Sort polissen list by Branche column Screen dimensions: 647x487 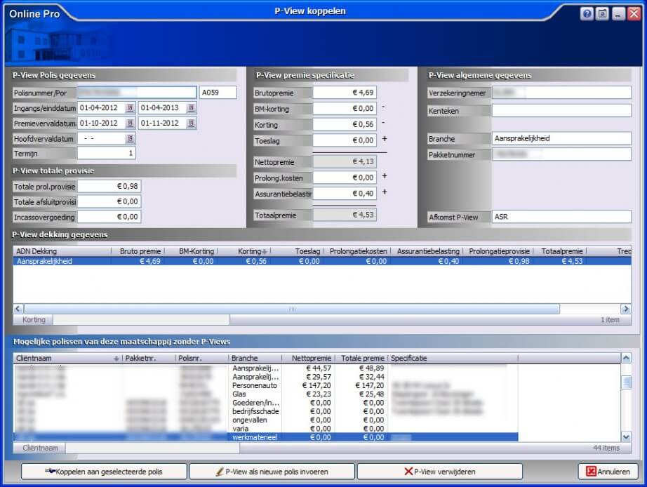[255, 359]
